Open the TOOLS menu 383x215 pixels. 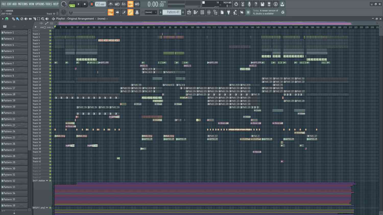(x=49, y=4)
